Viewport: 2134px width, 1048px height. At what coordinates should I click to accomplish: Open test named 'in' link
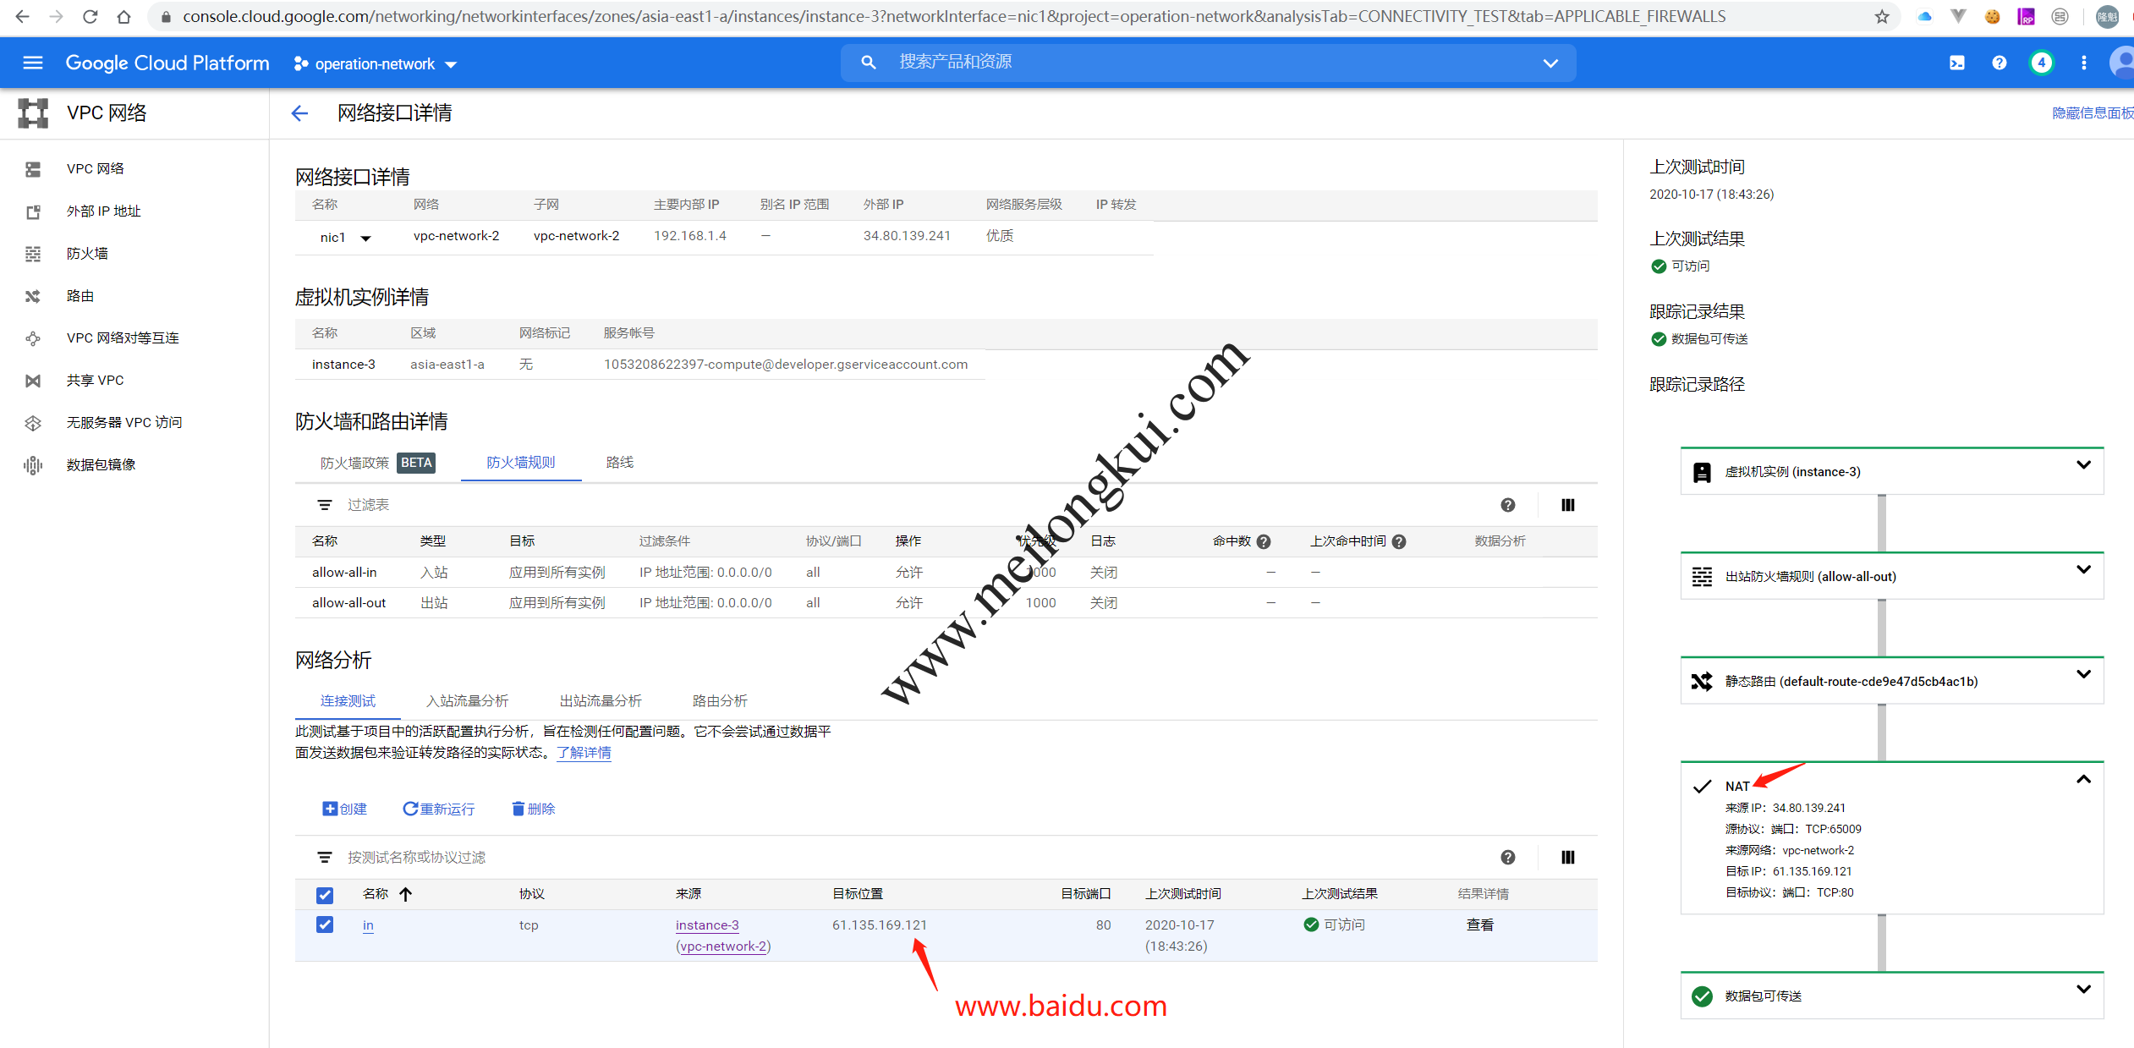[x=368, y=925]
